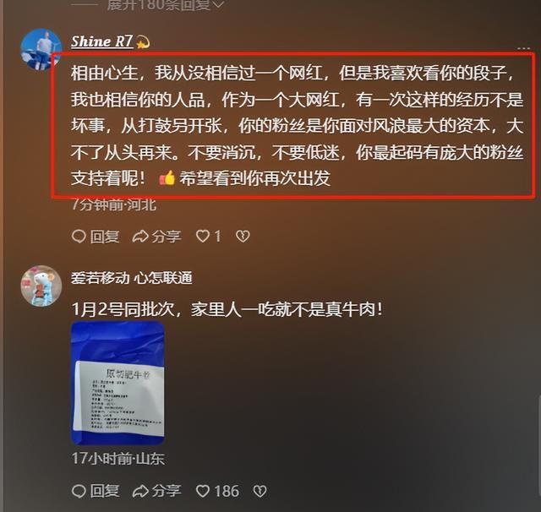Tap the reply bubble icon under Shine R7's comment
Image resolution: width=541 pixels, height=512 pixels.
click(x=79, y=237)
